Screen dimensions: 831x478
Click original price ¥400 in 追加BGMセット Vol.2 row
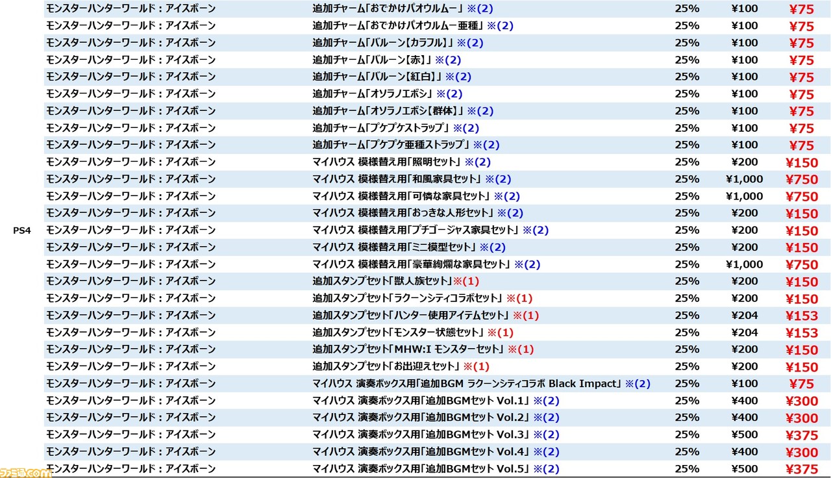pos(745,418)
